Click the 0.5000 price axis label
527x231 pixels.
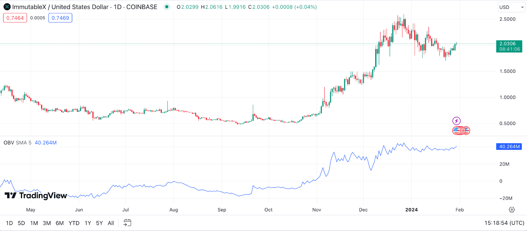pos(508,123)
